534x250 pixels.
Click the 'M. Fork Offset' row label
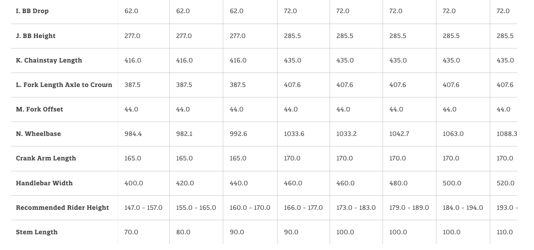39,109
